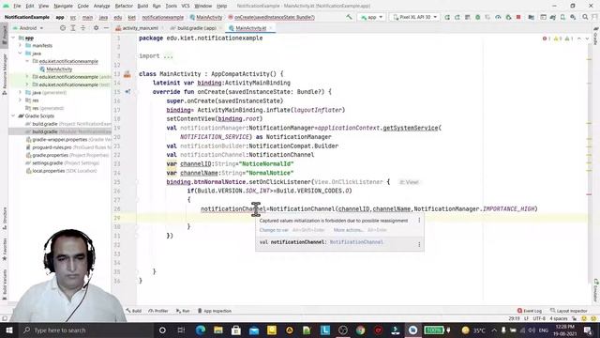Switch to the build.gradle (:app) tab

pyautogui.click(x=196, y=28)
